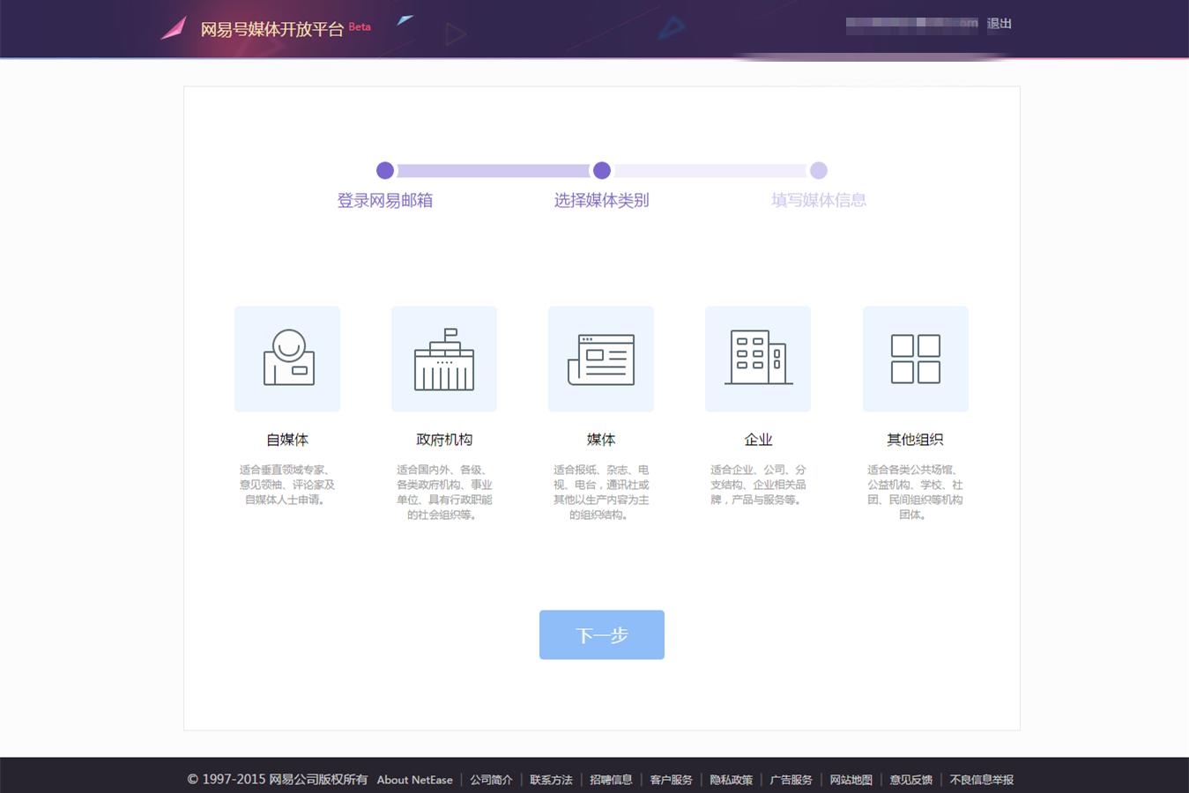Open the 填写媒体信息 step label
The width and height of the screenshot is (1189, 793).
pos(819,201)
